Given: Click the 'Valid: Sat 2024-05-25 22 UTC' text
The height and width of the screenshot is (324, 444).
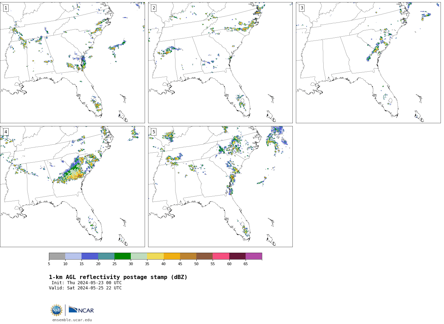Looking at the screenshot, I should pos(85,288).
